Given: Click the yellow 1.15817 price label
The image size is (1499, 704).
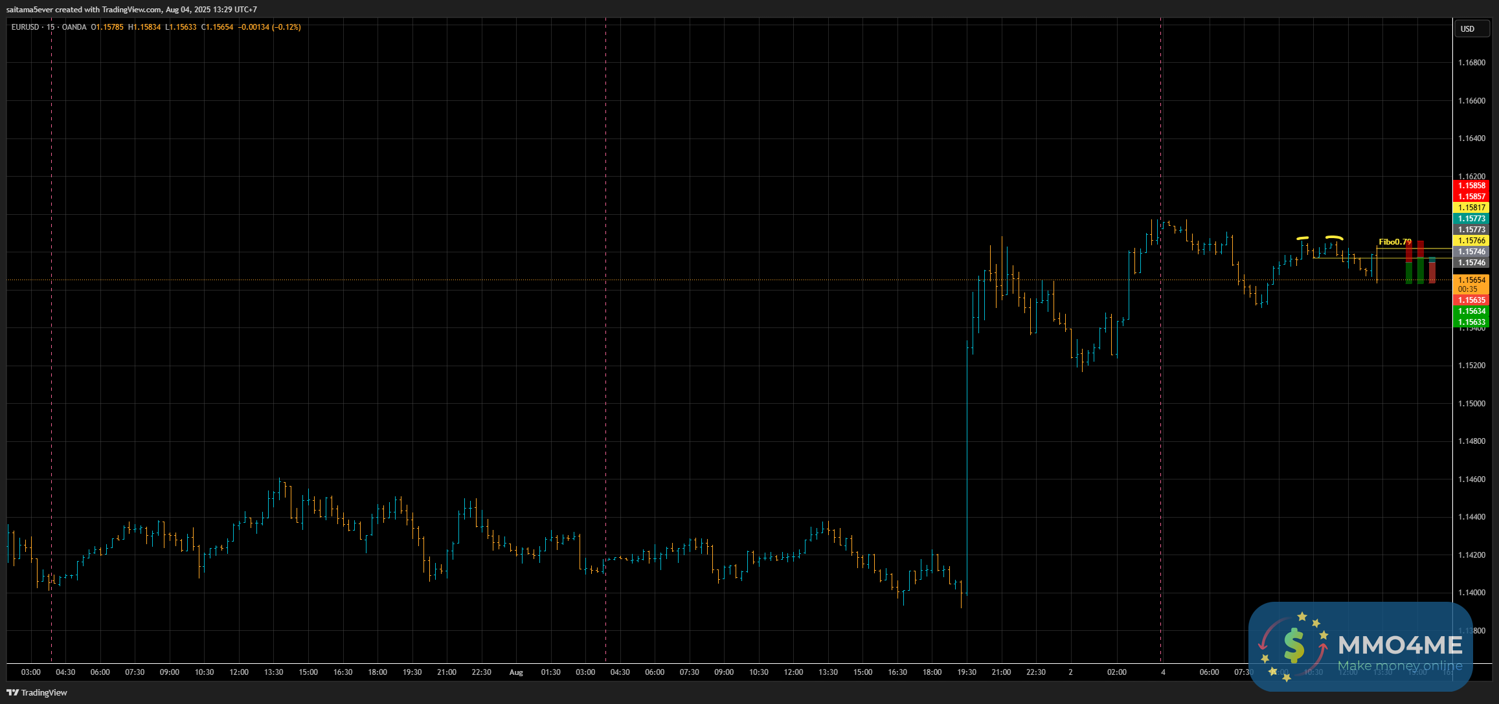Looking at the screenshot, I should point(1472,208).
